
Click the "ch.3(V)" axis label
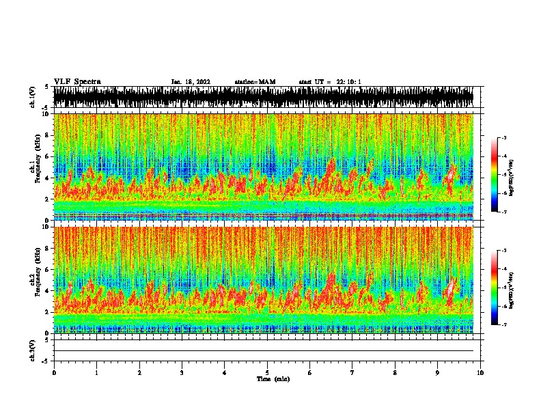(32, 351)
